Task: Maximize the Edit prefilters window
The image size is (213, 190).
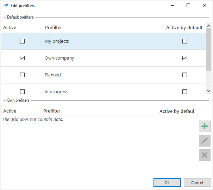Action: click(188, 6)
